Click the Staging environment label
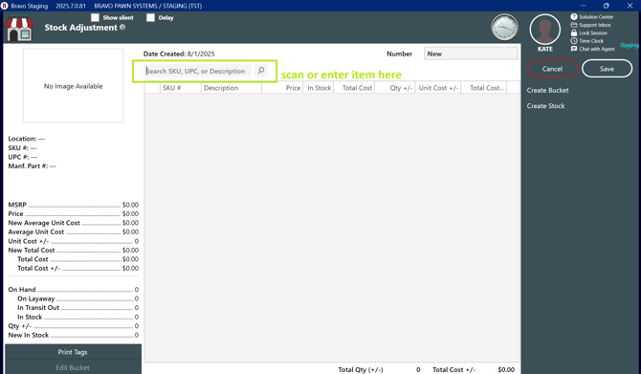 pos(629,45)
